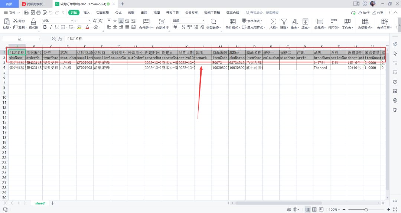Switch to the 数据 (Data) ribbon tab
Screen dimensions: 401x213
[131, 12]
